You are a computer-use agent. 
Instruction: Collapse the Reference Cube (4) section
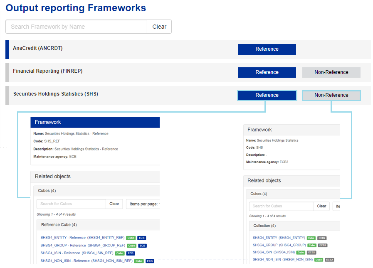(59, 225)
